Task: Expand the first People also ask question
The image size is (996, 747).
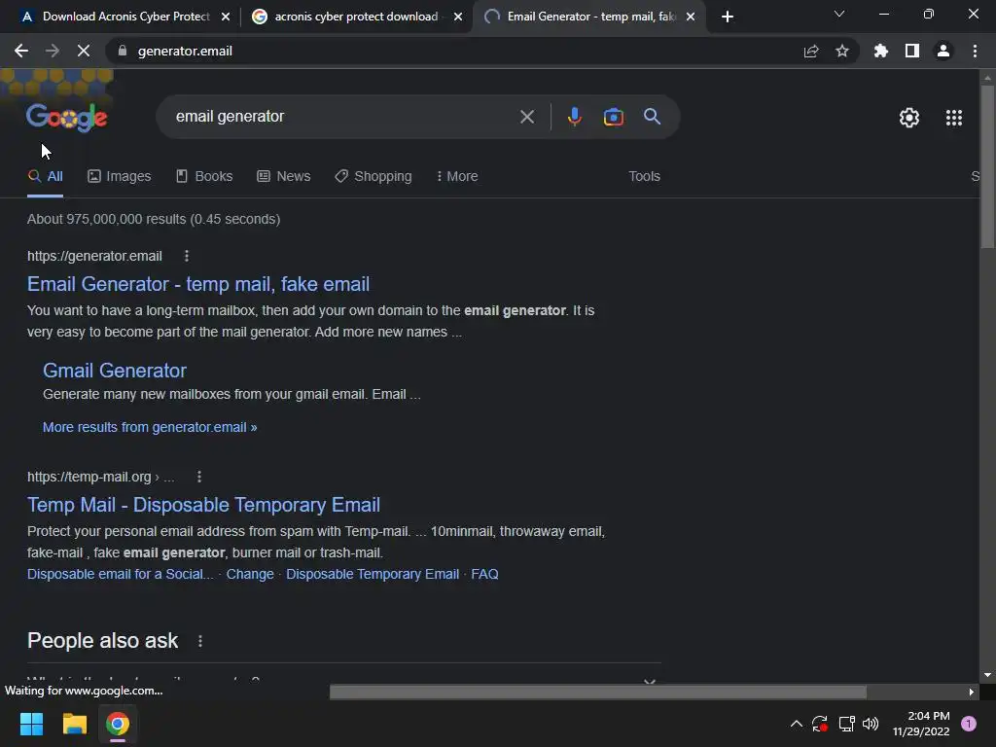Action: [343, 679]
